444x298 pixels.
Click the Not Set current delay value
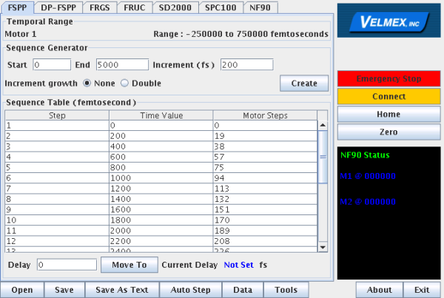(x=239, y=265)
